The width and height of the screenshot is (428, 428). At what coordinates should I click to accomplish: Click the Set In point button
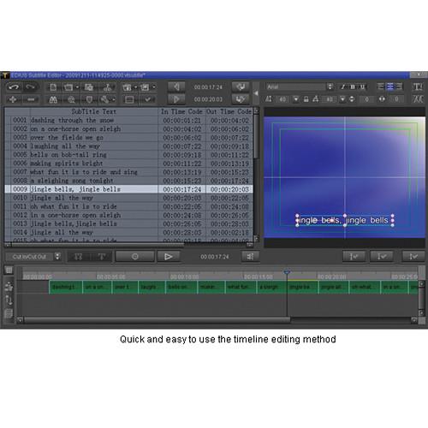pos(176,86)
